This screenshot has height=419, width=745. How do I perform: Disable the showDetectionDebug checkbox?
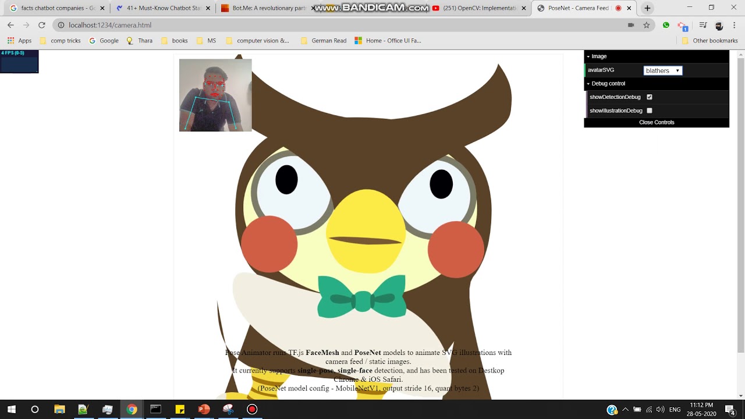[650, 97]
